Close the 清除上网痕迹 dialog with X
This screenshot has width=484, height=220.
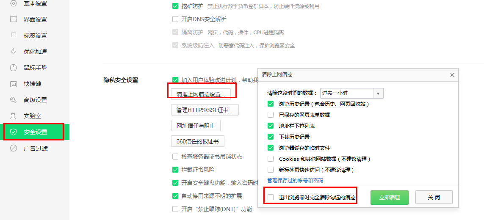(452, 75)
